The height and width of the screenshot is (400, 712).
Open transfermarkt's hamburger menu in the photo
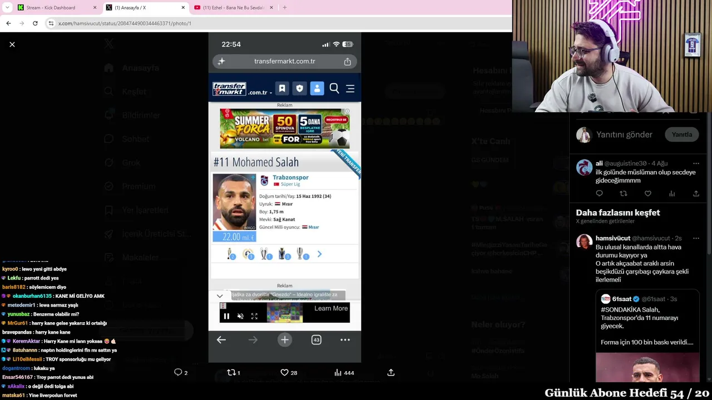coord(350,88)
